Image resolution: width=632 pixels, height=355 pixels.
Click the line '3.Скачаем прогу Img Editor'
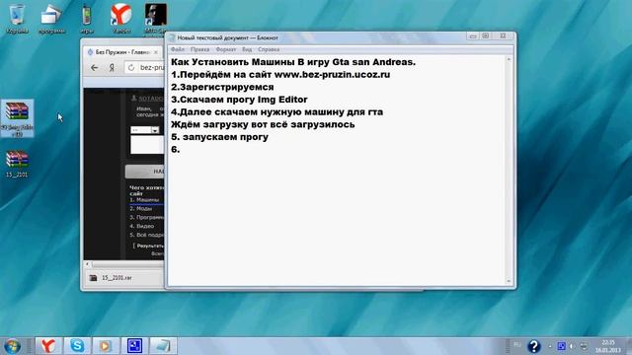(x=239, y=100)
